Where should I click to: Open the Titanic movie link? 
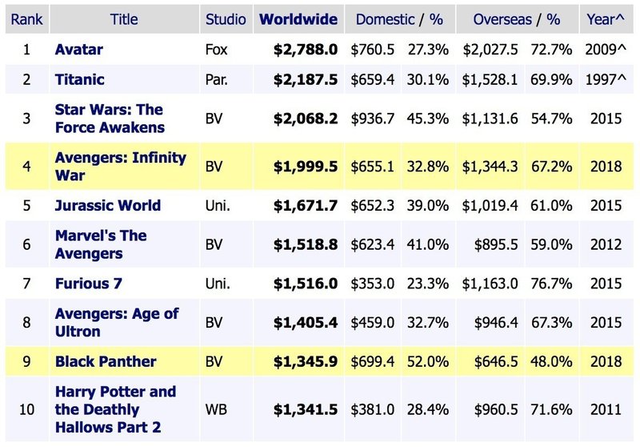pyautogui.click(x=79, y=79)
